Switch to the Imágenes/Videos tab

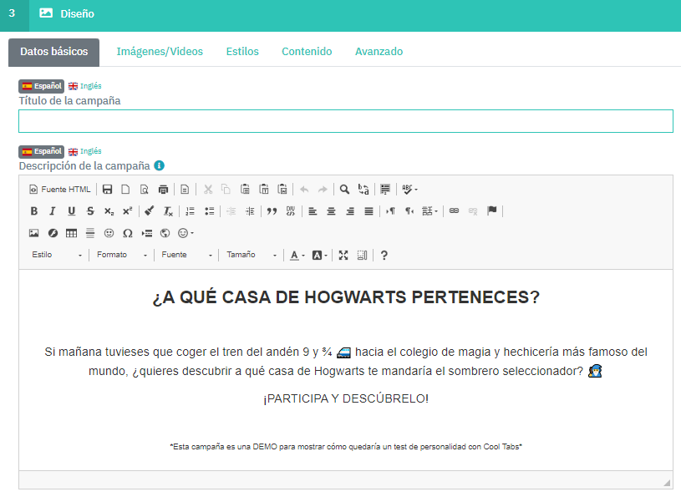click(x=160, y=52)
